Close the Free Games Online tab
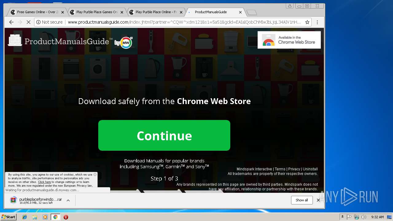The width and height of the screenshot is (393, 221). [63, 12]
